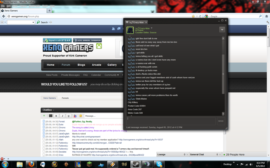The width and height of the screenshot is (270, 168).
Task: Open the tinychat.com/xgrepresent link
Action: click(86, 137)
